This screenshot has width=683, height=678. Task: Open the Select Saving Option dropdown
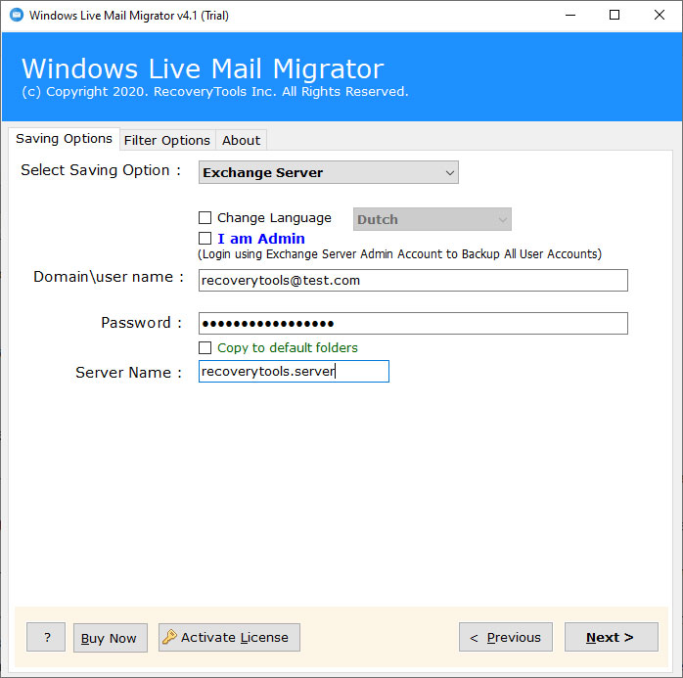click(x=329, y=172)
